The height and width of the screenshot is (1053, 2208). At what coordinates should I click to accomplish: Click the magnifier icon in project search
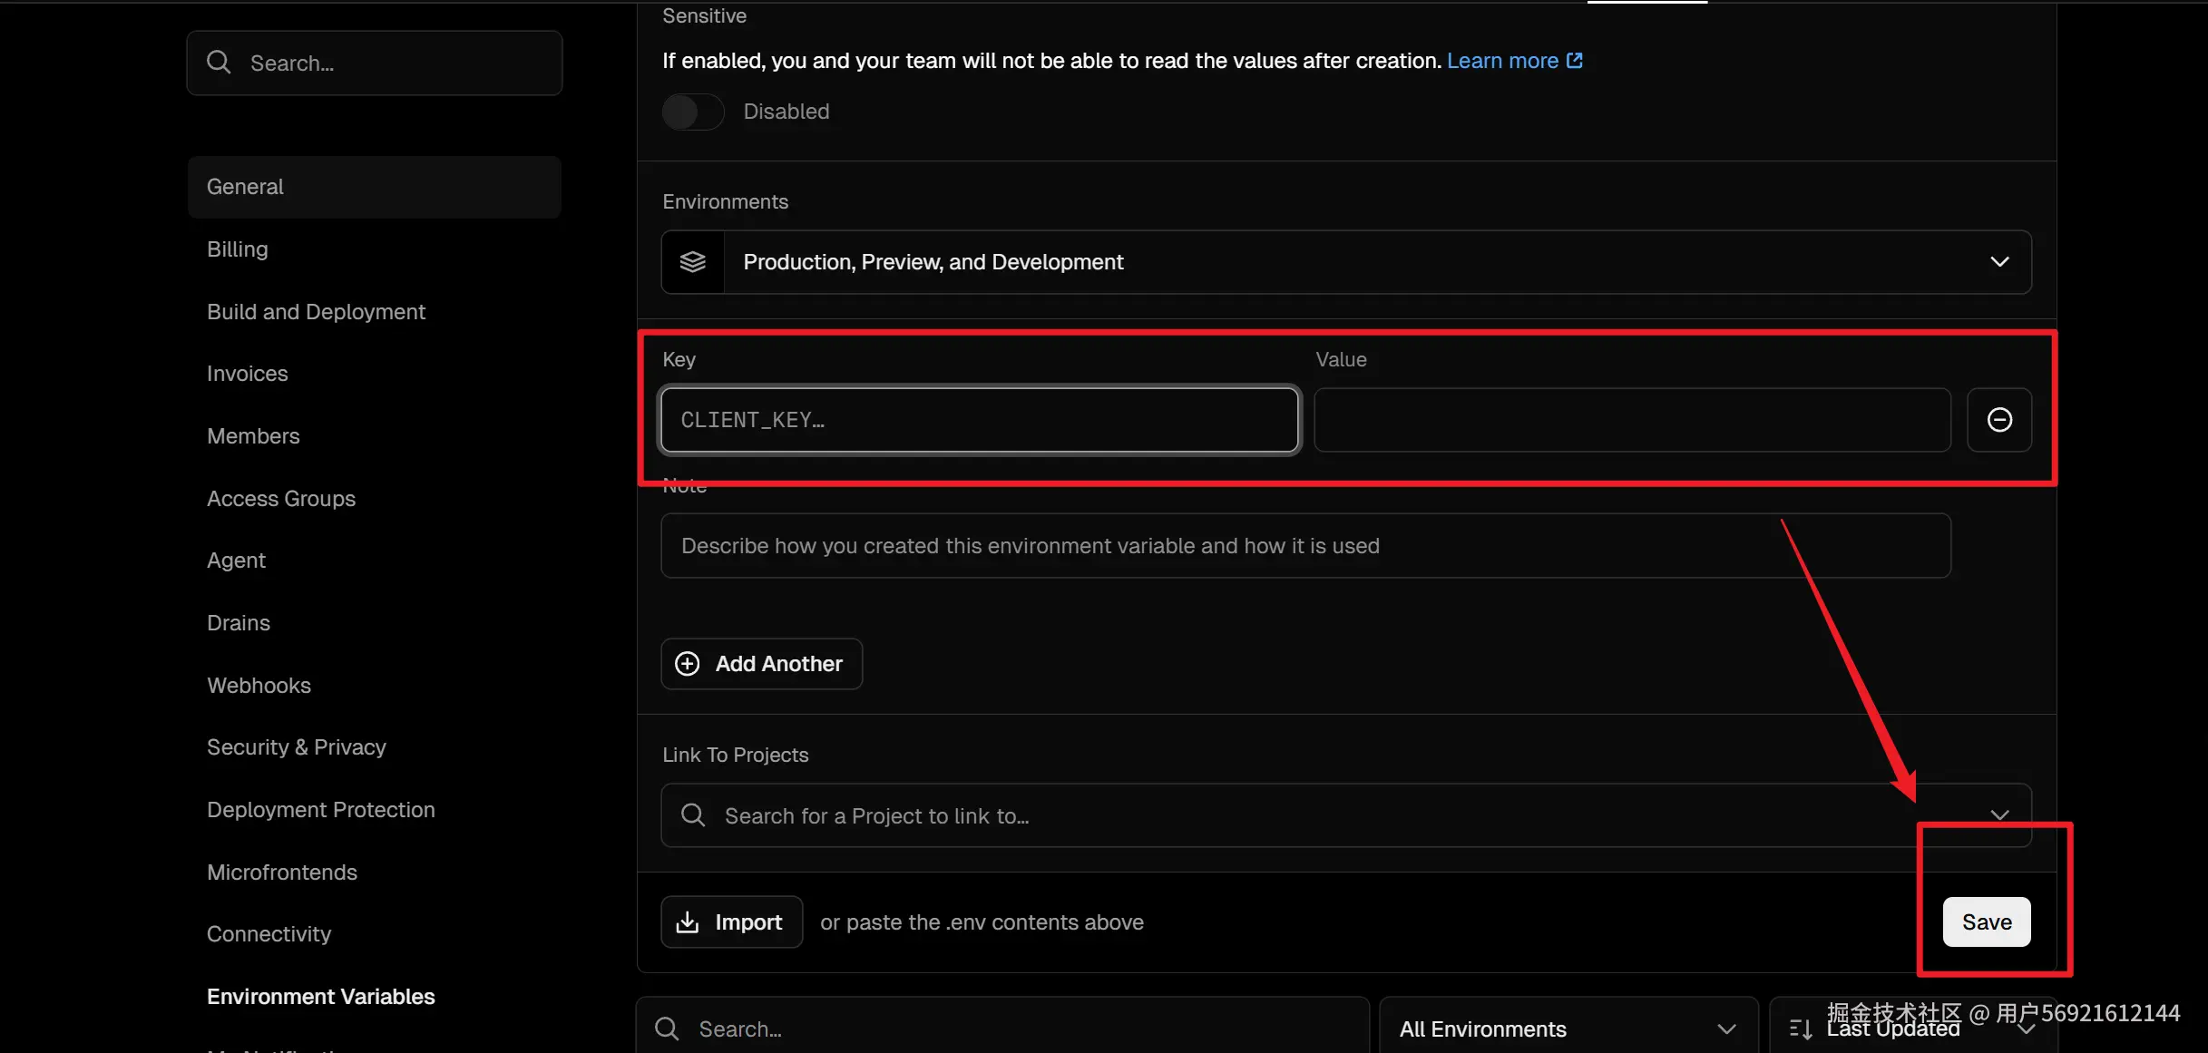[x=693, y=815]
